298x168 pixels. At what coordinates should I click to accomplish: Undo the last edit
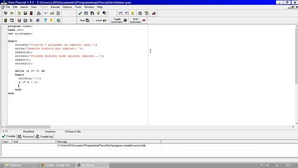(x=46, y=13)
